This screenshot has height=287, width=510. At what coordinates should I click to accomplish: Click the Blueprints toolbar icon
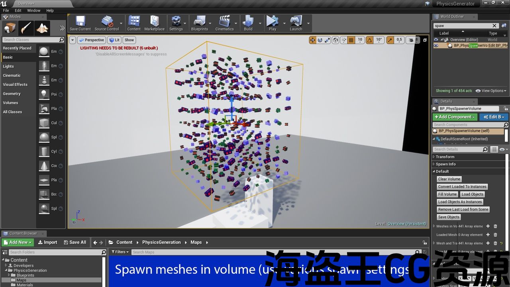(x=199, y=23)
